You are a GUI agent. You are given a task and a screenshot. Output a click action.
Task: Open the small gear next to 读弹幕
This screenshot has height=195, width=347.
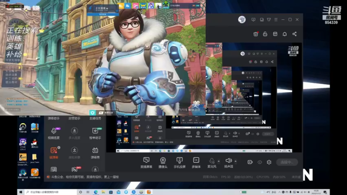coord(59,147)
